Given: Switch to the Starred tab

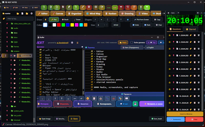Looking at the screenshot, I should pos(191,29).
